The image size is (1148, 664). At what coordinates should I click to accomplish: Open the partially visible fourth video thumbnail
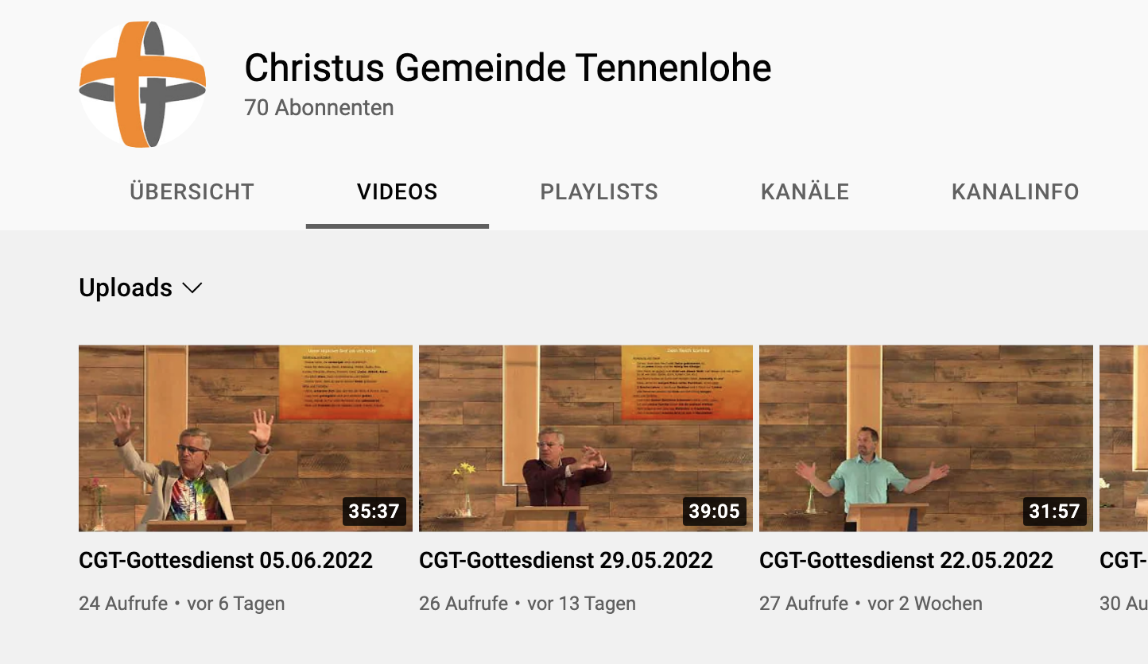(x=1123, y=438)
